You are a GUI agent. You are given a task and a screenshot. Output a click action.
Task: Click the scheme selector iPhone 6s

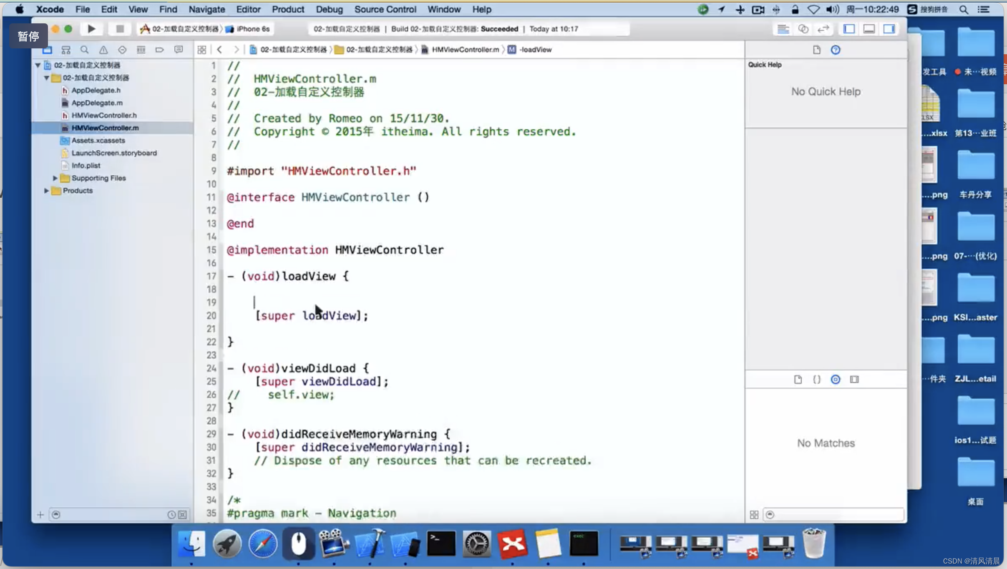click(x=252, y=29)
